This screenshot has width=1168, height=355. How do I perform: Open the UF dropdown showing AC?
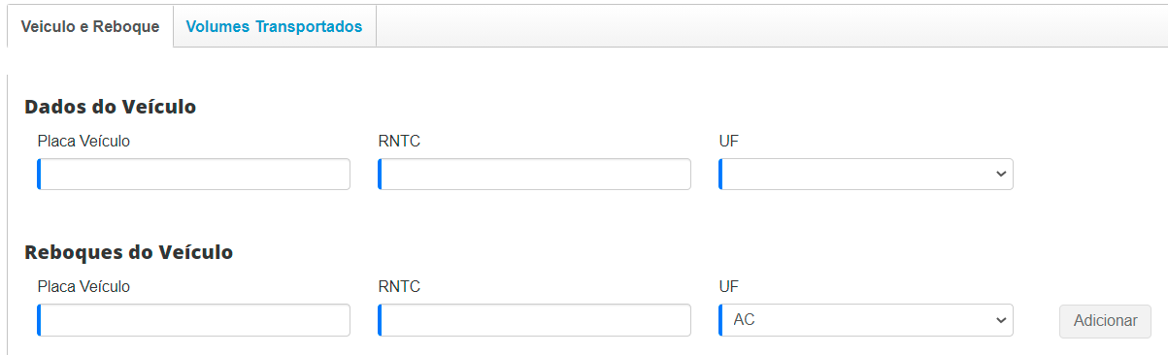click(866, 320)
